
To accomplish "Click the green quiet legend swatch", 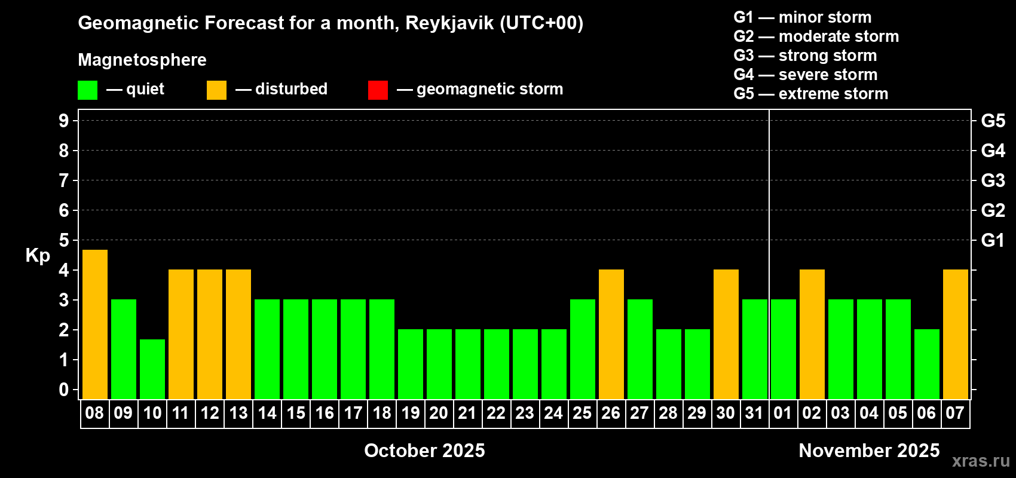I will (x=87, y=90).
